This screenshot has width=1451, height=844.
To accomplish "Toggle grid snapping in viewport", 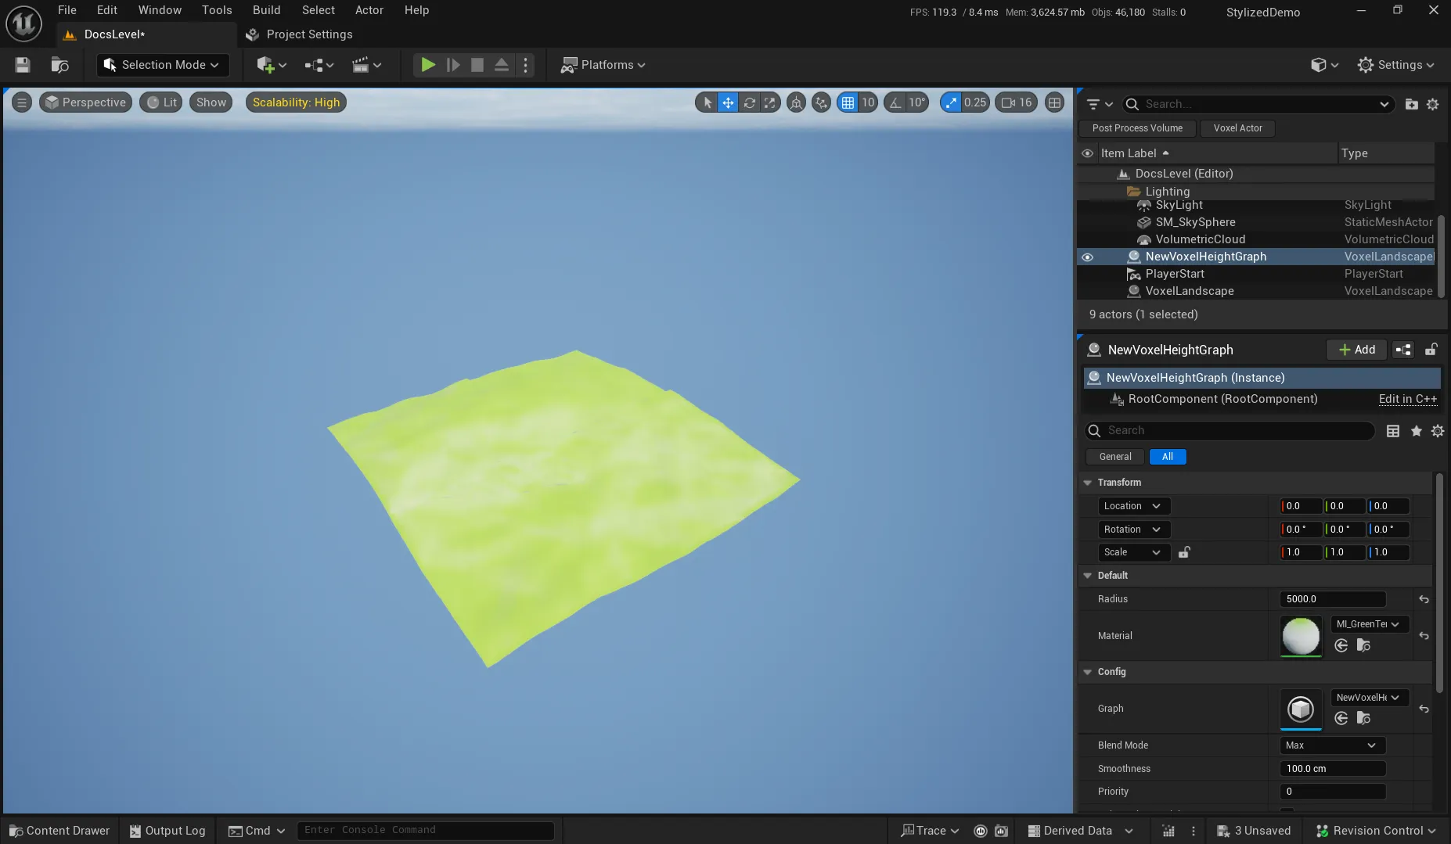I will point(848,102).
